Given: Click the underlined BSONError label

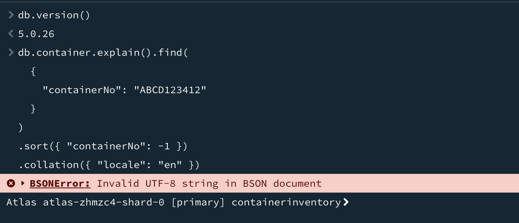Looking at the screenshot, I should (60, 184).
